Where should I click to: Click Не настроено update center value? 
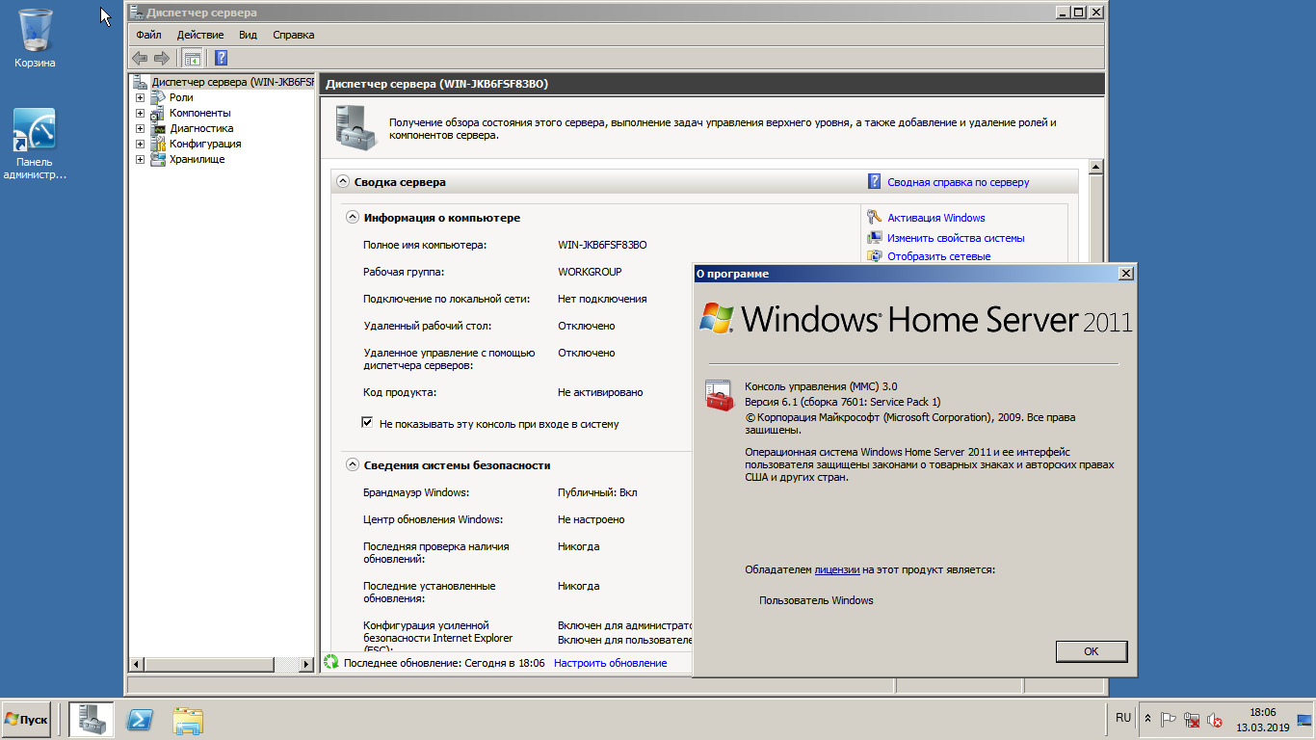click(x=591, y=519)
